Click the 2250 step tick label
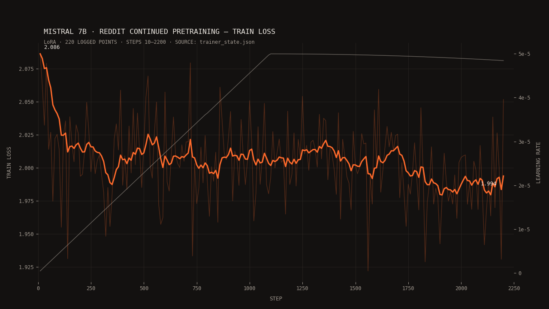 [514, 289]
